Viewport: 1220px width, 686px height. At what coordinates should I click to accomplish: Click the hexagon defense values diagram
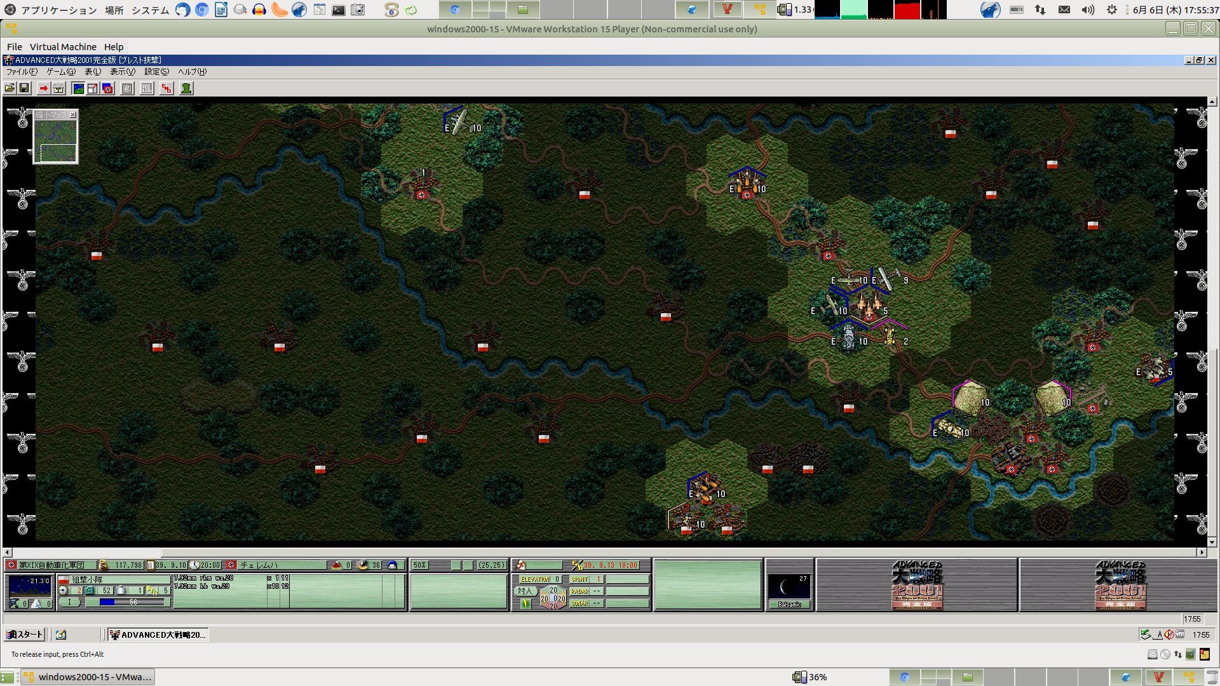coord(553,598)
